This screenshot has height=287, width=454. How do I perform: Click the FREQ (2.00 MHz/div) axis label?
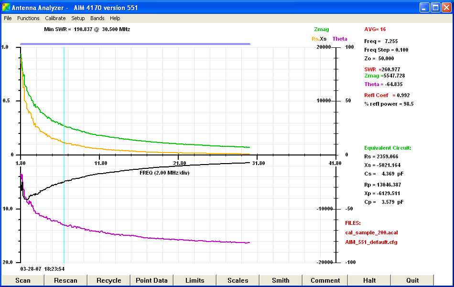click(164, 173)
